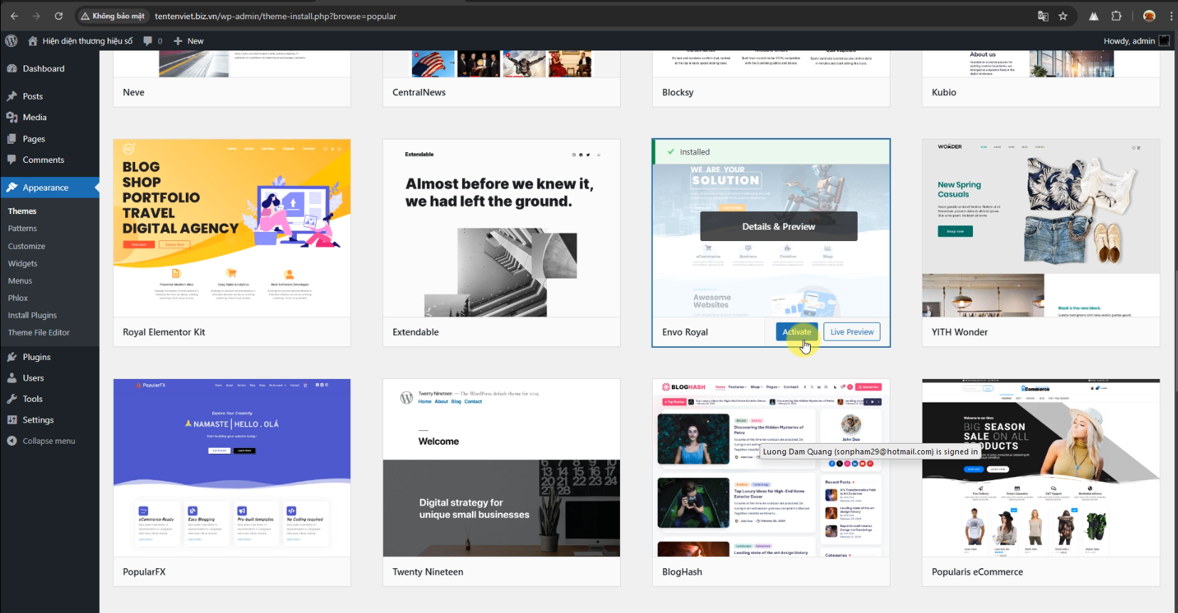This screenshot has width=1178, height=613.
Task: Select the PopularFX theme thumbnail
Action: 232,468
